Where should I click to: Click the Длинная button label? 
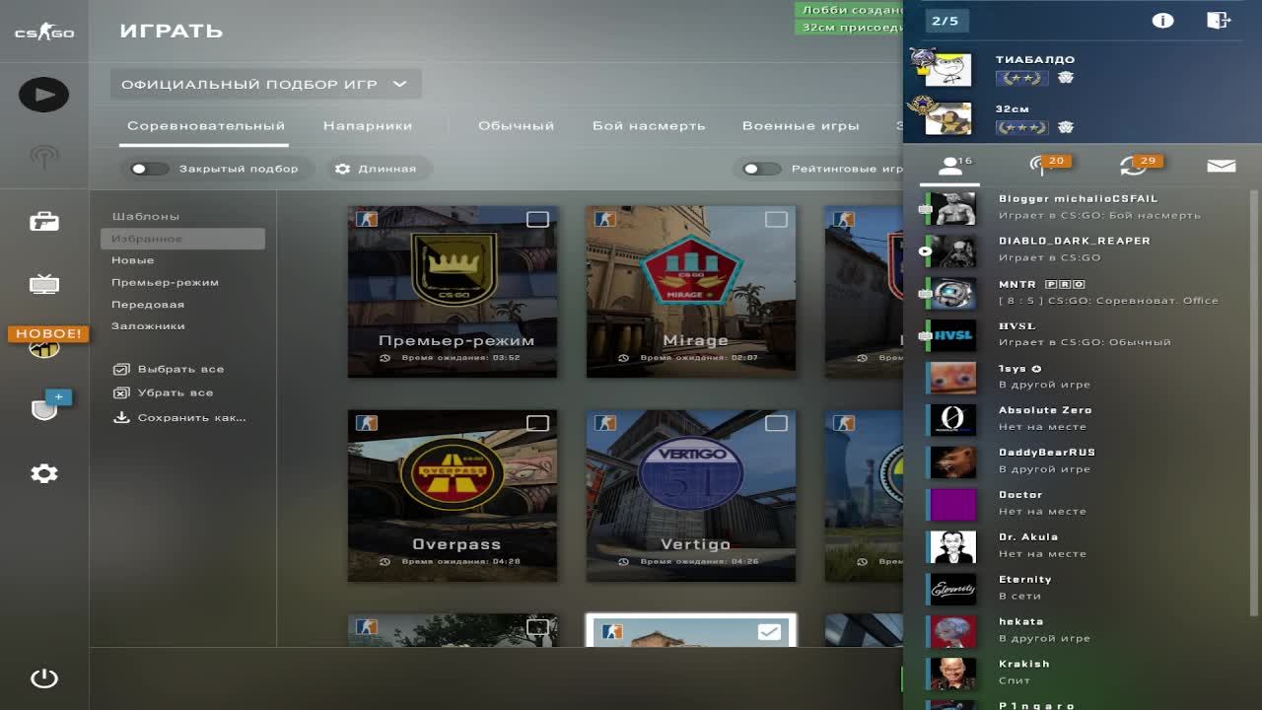click(x=387, y=169)
